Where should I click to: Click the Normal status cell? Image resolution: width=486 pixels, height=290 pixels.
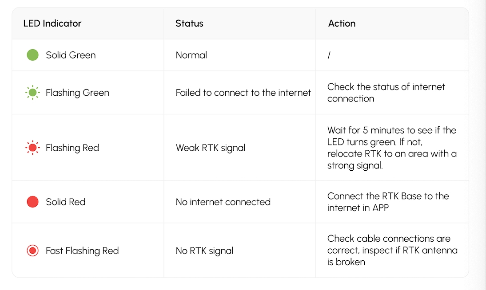tap(191, 55)
